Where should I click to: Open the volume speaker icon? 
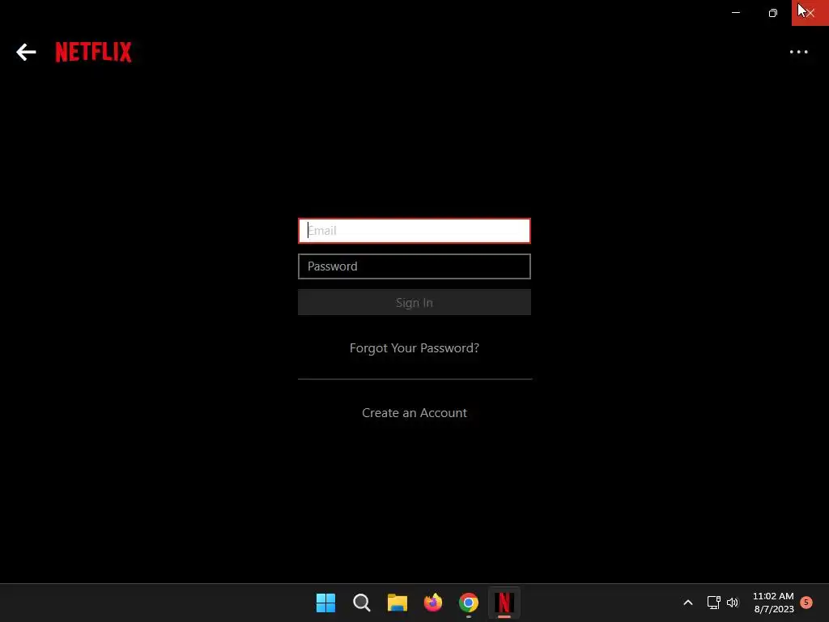(x=732, y=603)
